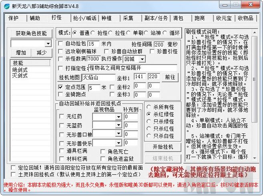Open the 收物品 tab
The height and width of the screenshot is (196, 263).
[x=246, y=18]
